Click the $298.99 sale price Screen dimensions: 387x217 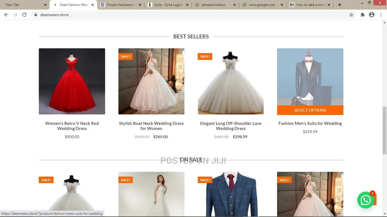pos(240,137)
